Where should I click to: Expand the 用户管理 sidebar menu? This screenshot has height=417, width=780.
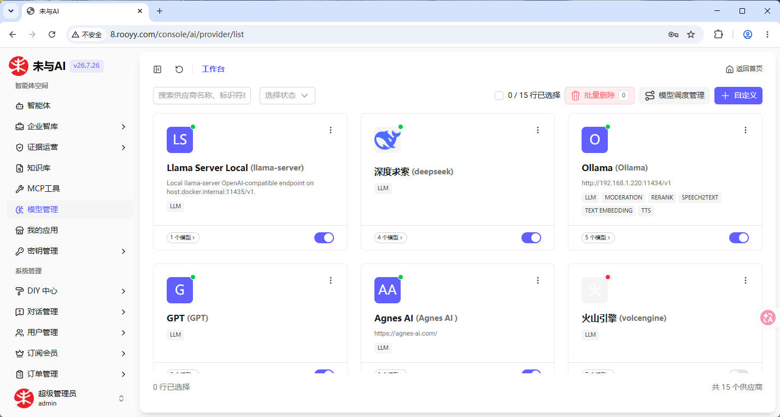coord(70,332)
